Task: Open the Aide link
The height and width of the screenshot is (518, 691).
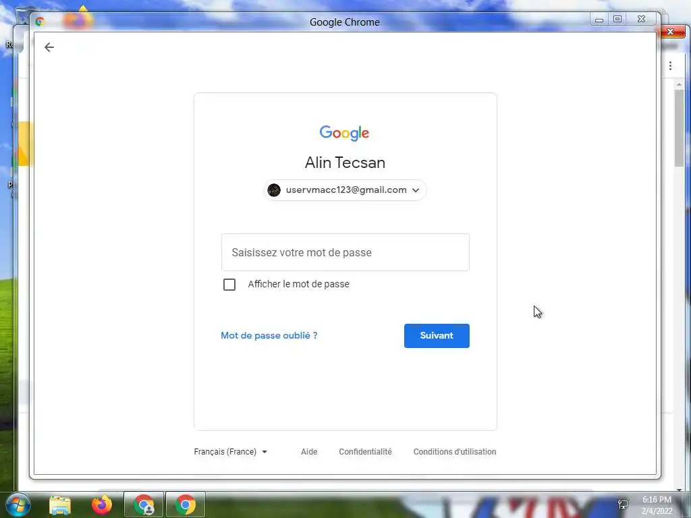Action: coord(309,451)
